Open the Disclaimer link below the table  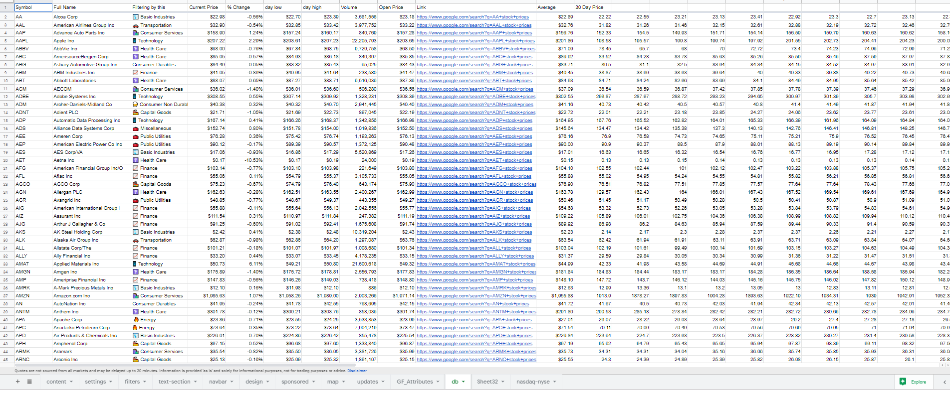point(357,371)
